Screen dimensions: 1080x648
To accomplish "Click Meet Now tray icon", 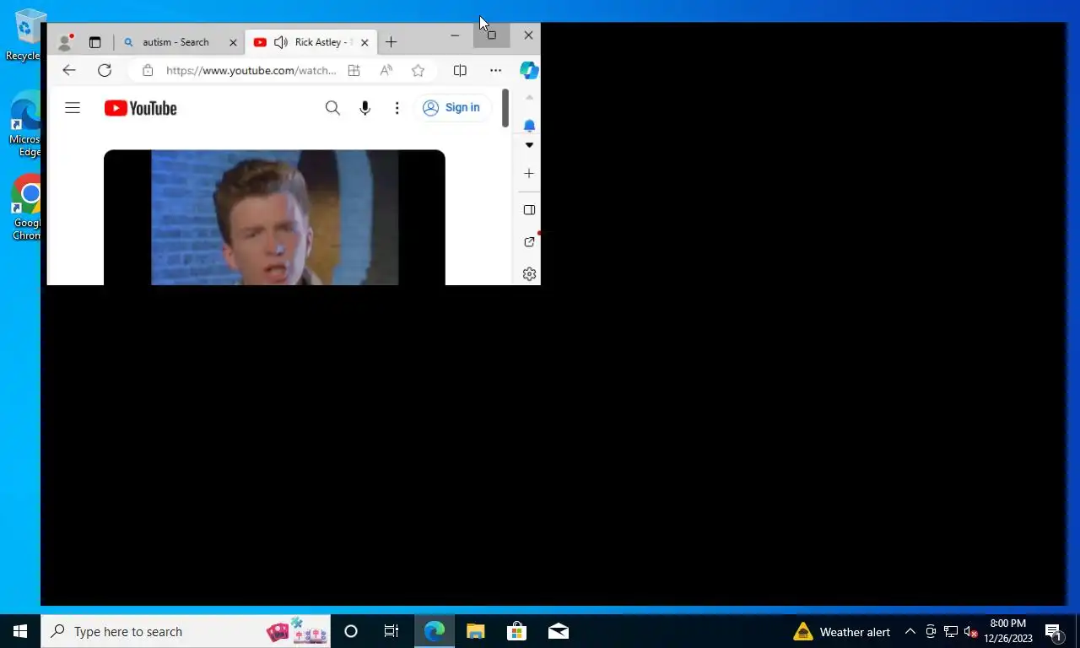I will click(x=931, y=632).
